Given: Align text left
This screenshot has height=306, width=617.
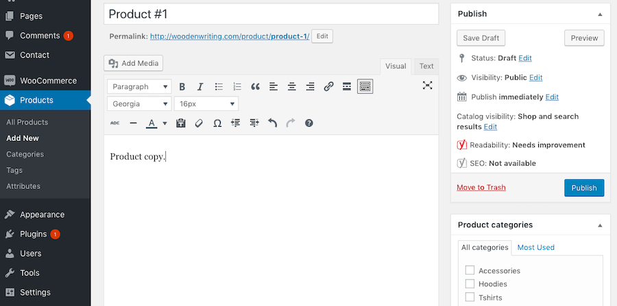Looking at the screenshot, I should 274,86.
